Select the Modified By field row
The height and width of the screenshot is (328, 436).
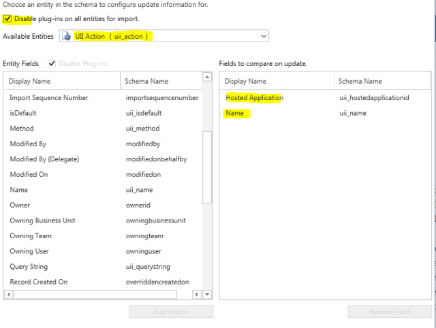[104, 144]
